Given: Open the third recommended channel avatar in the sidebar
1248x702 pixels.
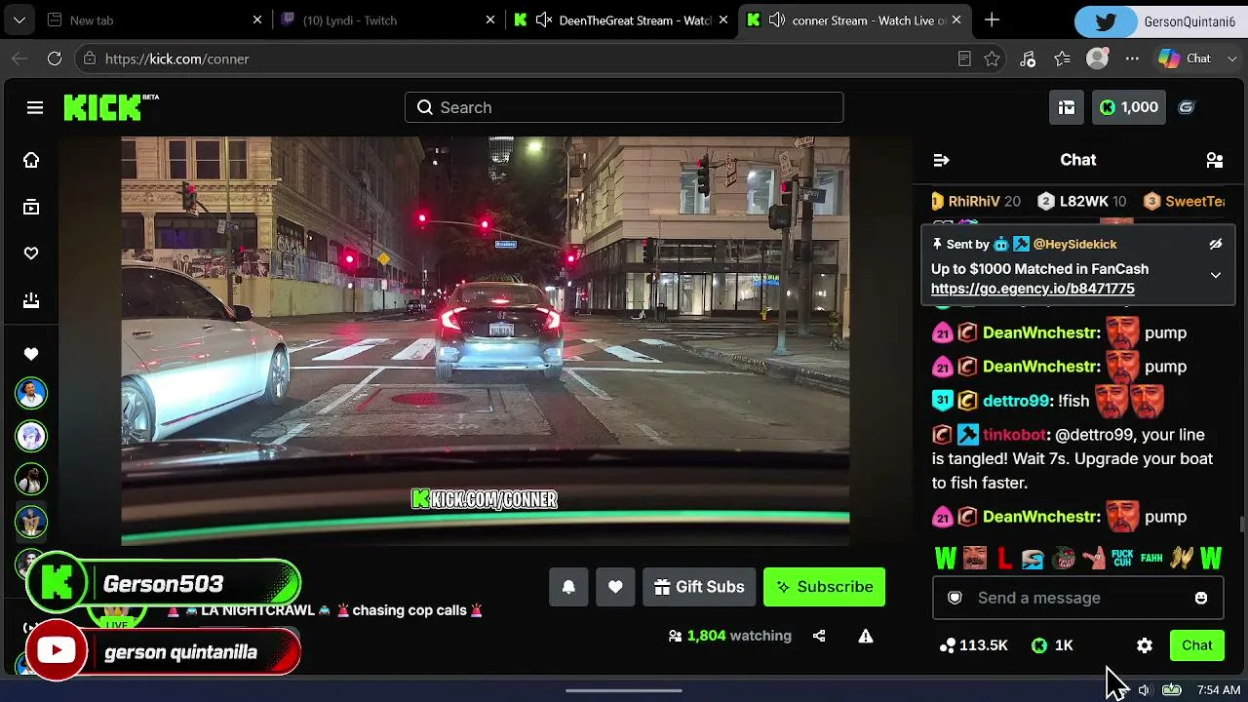Looking at the screenshot, I should [x=31, y=479].
